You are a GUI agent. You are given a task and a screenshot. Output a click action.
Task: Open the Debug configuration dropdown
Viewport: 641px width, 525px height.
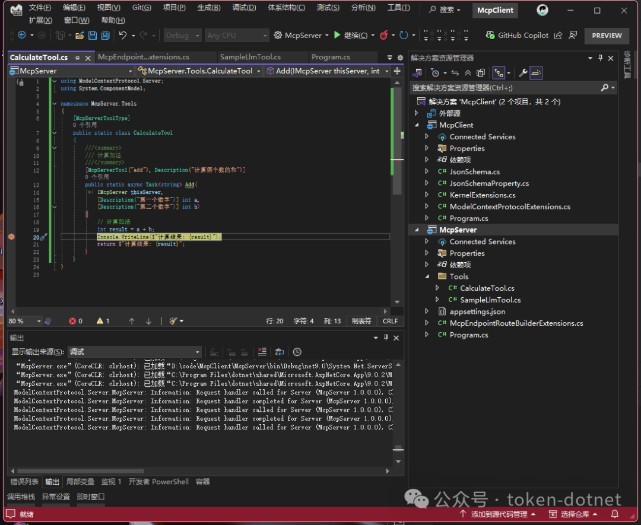click(x=182, y=36)
